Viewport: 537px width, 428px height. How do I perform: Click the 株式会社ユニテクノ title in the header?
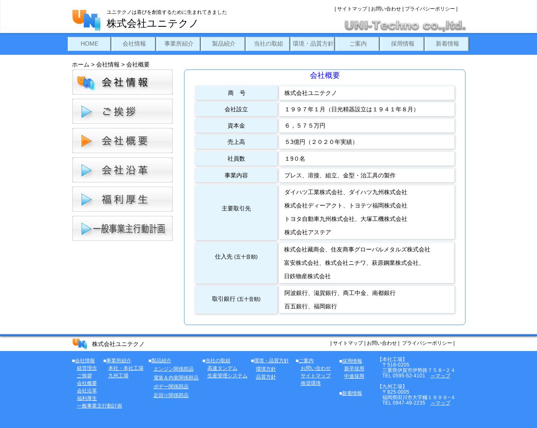tap(152, 23)
